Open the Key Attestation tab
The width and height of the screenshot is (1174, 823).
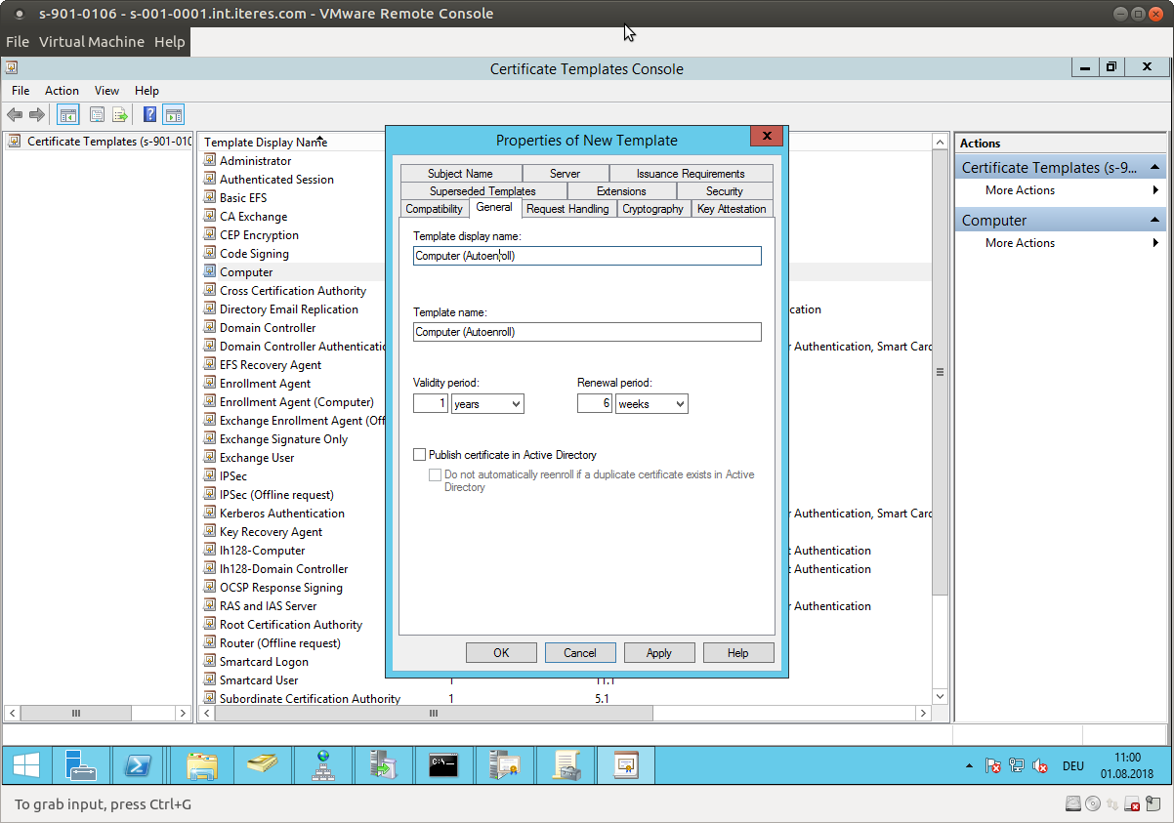(733, 209)
